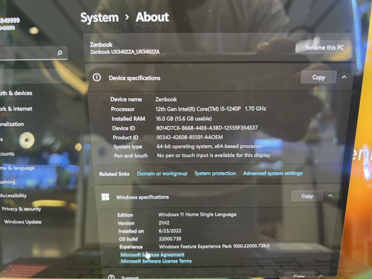Open Network & internet settings
Screen dimensions: 372x279
[16, 109]
